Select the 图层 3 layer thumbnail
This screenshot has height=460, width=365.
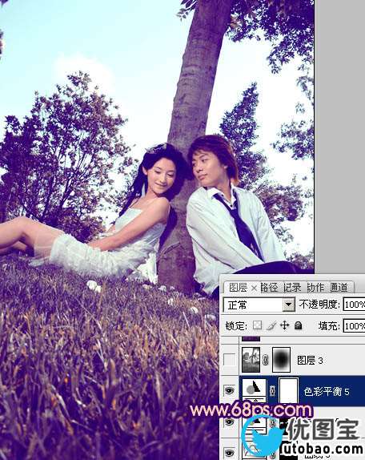[251, 360]
